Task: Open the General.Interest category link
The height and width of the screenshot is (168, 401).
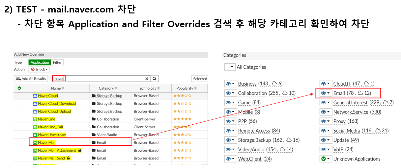Action: click(x=351, y=103)
